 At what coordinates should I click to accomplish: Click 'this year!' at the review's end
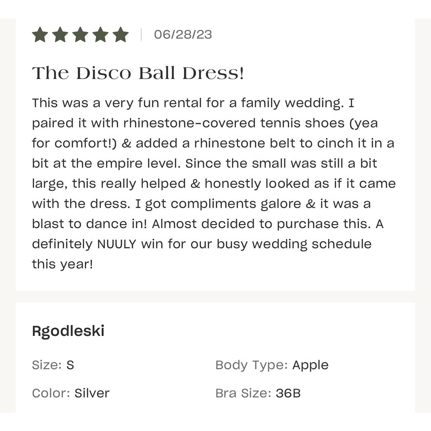tap(62, 264)
